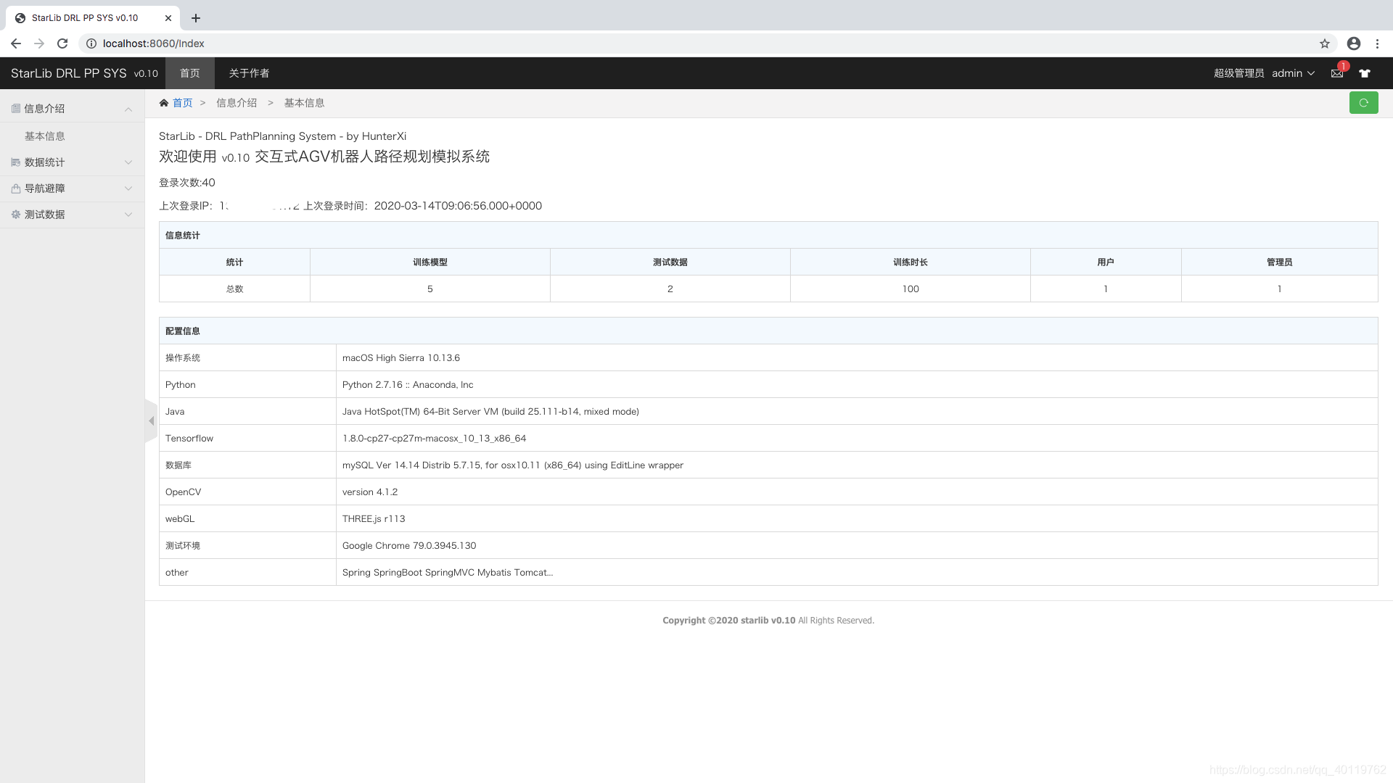Expand the 测试数据 sidebar menu
This screenshot has height=783, width=1393.
click(72, 215)
